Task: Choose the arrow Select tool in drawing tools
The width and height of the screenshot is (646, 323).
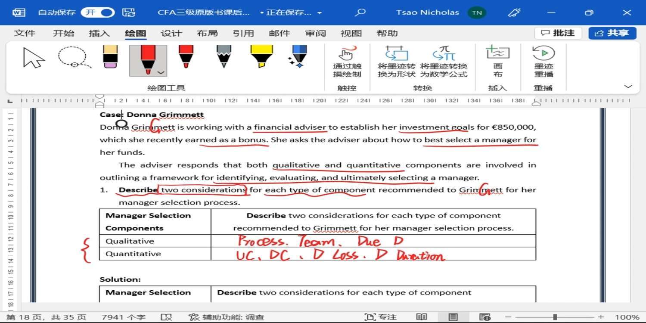Action: pos(34,58)
